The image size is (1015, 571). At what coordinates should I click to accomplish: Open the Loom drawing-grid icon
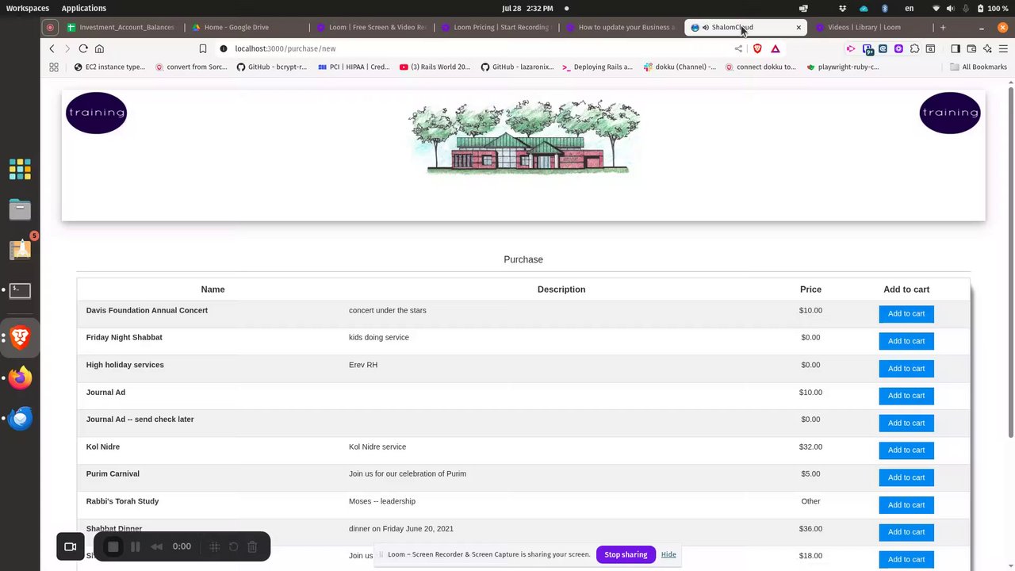click(x=214, y=546)
